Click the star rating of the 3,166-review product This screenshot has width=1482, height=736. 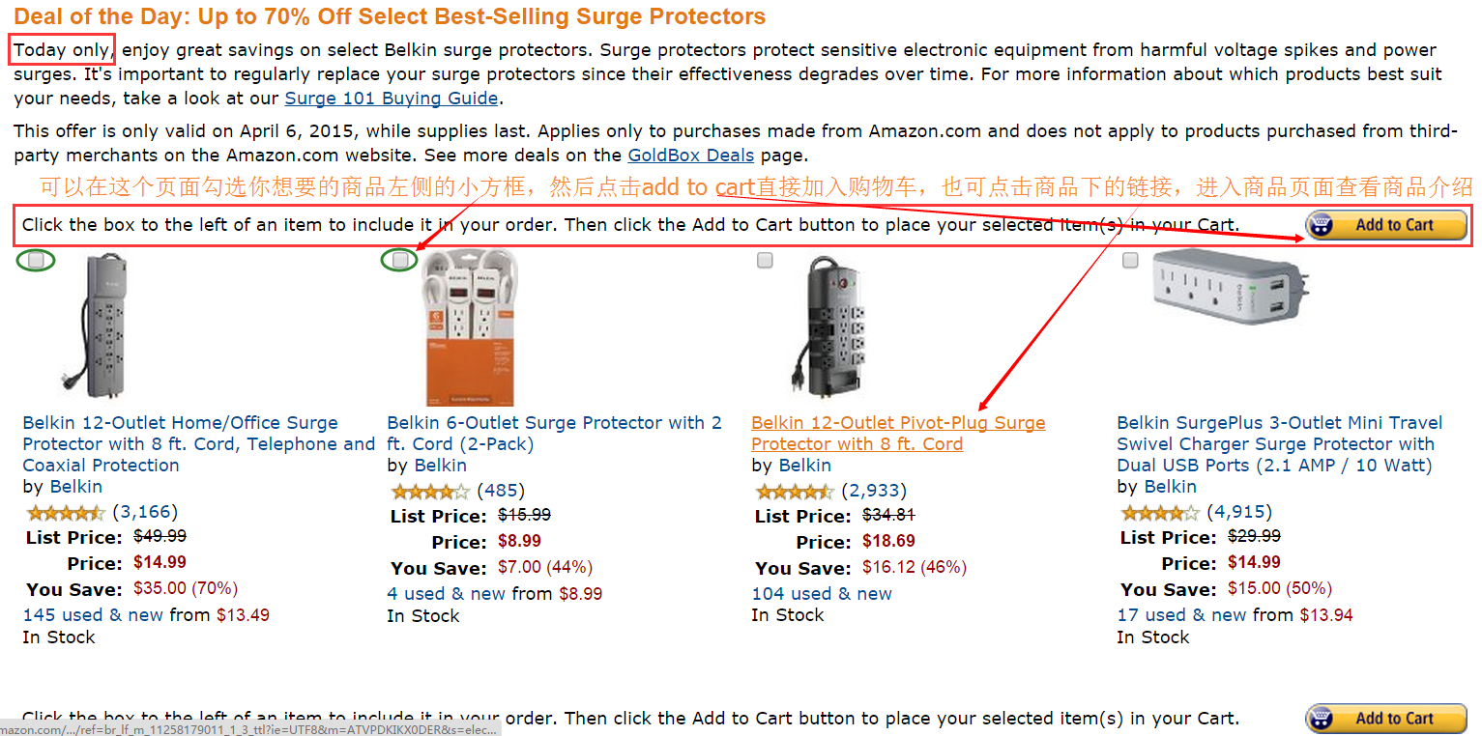pyautogui.click(x=65, y=512)
